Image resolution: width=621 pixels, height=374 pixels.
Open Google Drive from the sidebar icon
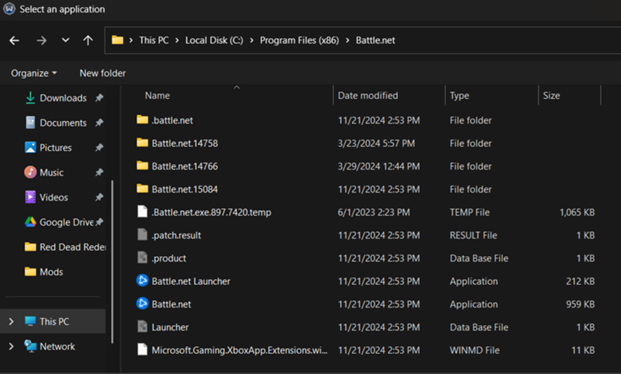30,222
